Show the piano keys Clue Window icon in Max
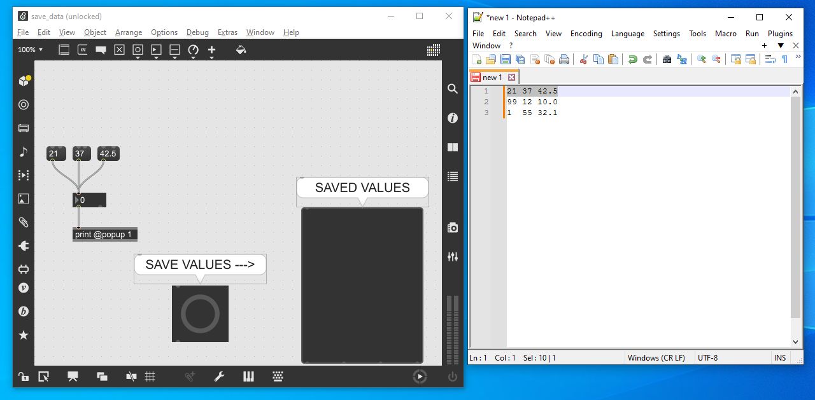The image size is (815, 400). (x=248, y=376)
